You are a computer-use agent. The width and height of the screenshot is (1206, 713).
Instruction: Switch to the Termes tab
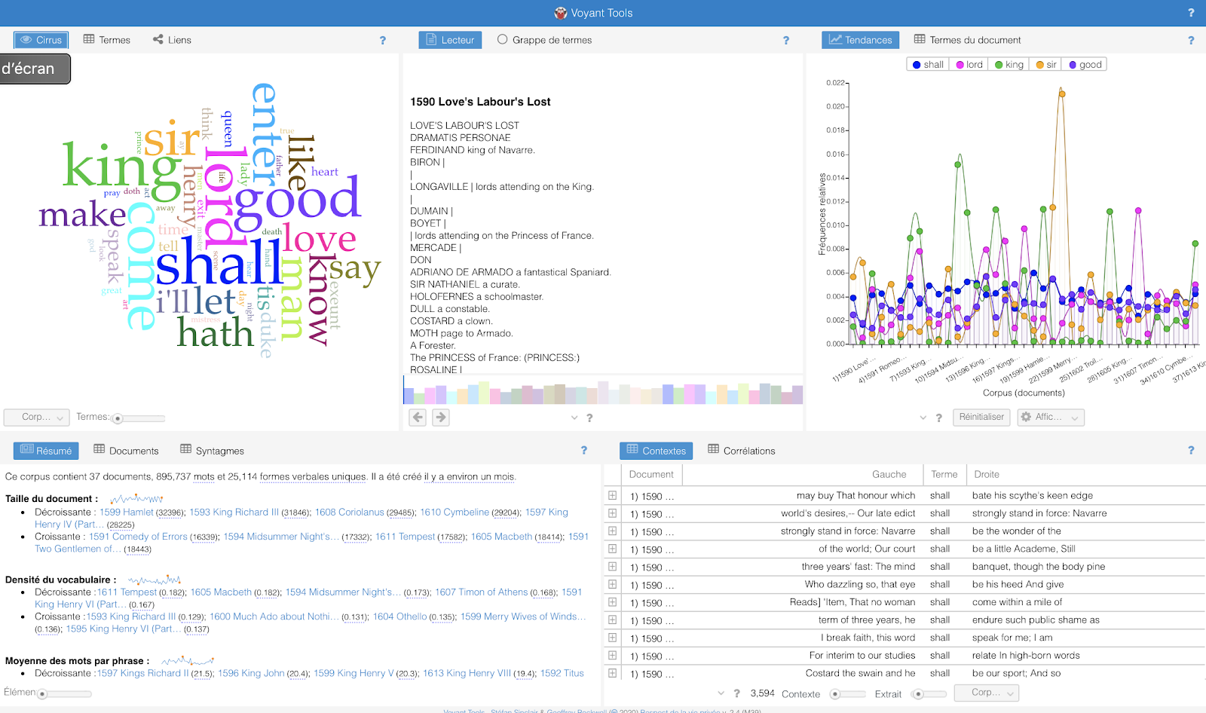tap(107, 40)
